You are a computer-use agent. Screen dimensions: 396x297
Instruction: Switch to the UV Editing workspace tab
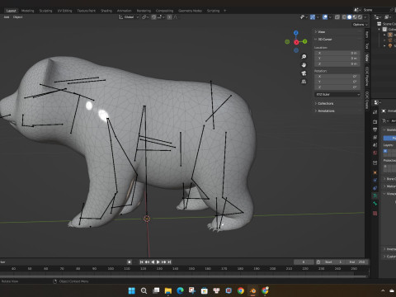coord(64,11)
